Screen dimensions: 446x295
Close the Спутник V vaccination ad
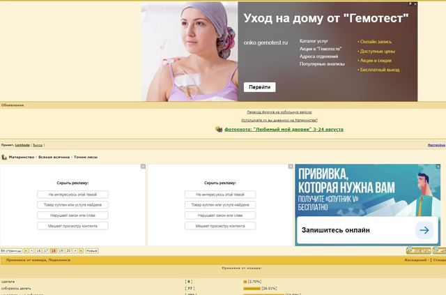(438, 166)
